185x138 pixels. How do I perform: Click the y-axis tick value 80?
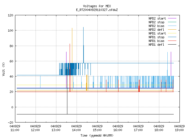tap(11, 46)
